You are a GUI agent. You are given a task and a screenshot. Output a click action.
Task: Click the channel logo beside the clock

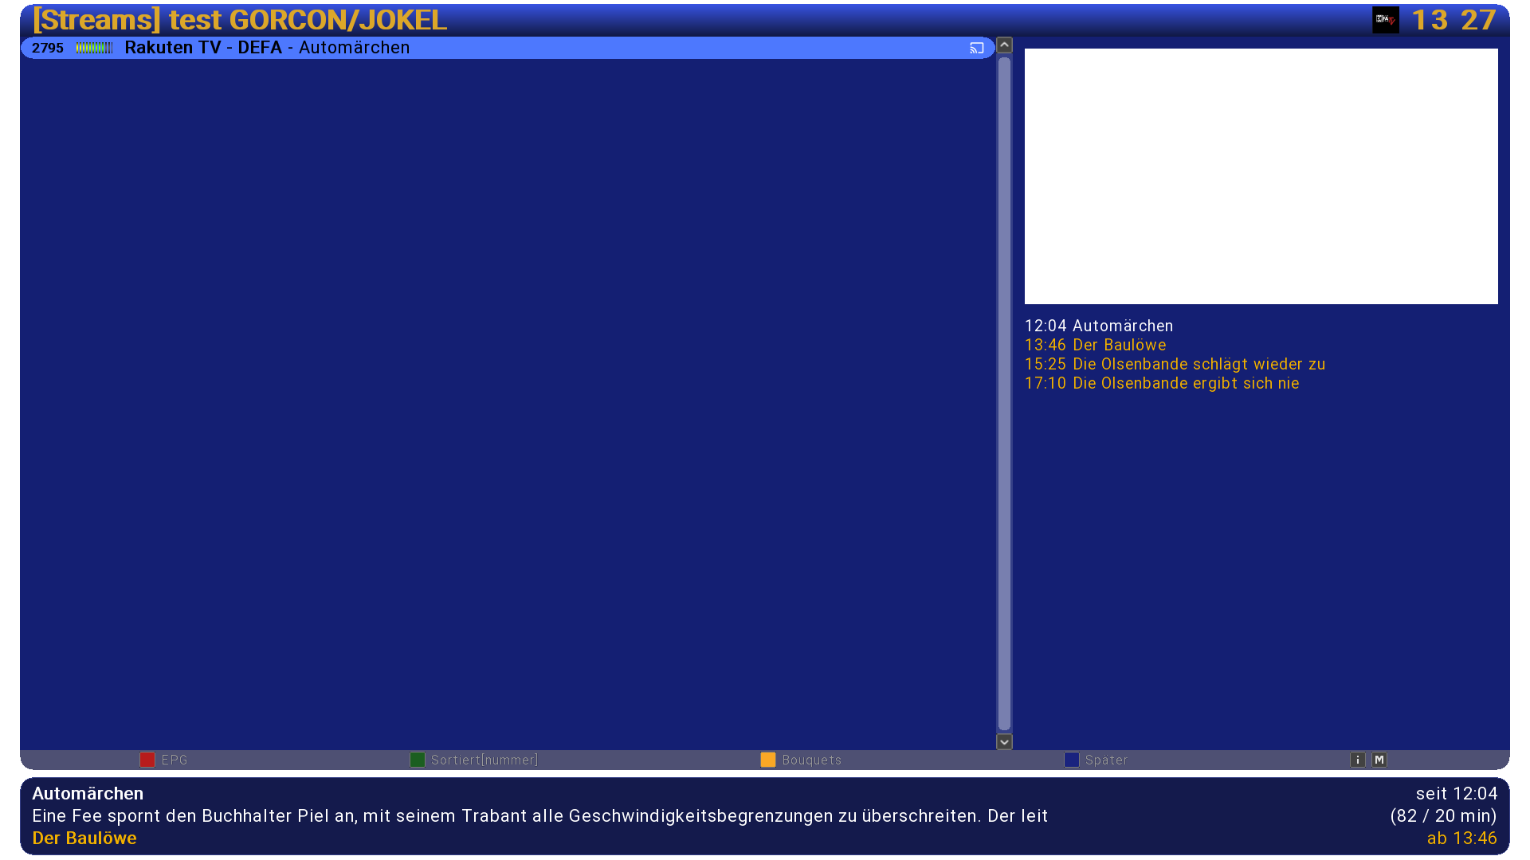[1386, 20]
